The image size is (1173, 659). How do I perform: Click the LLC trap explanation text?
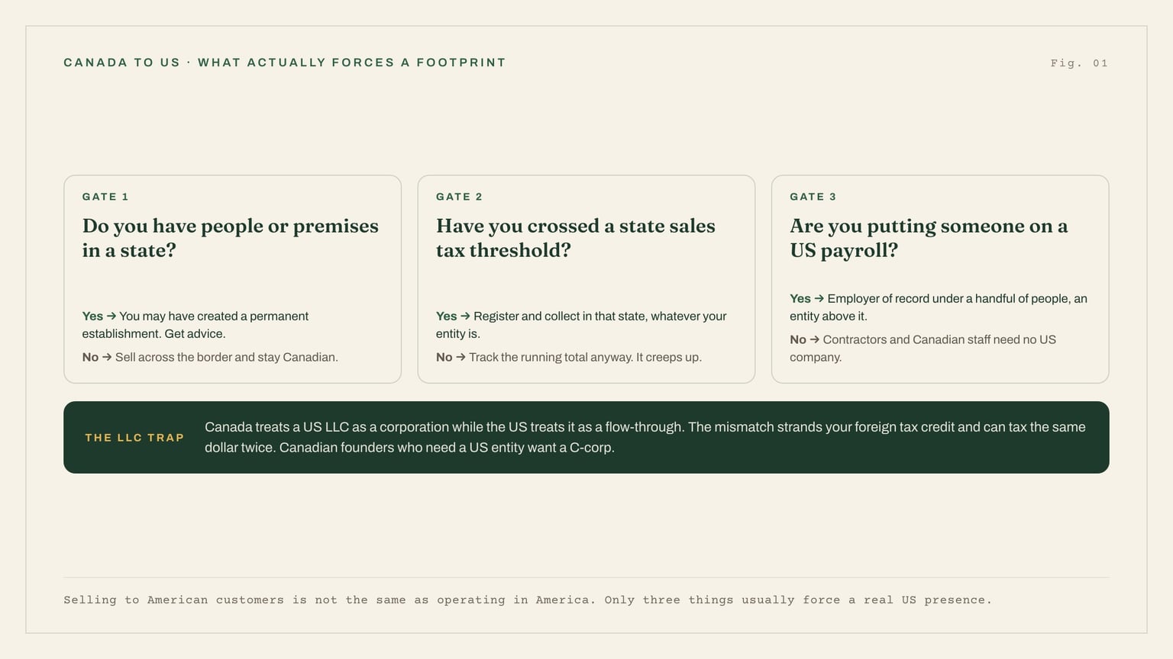click(x=645, y=437)
